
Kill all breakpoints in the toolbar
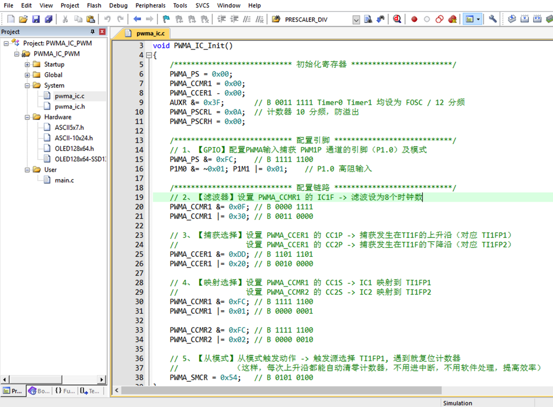coord(452,19)
